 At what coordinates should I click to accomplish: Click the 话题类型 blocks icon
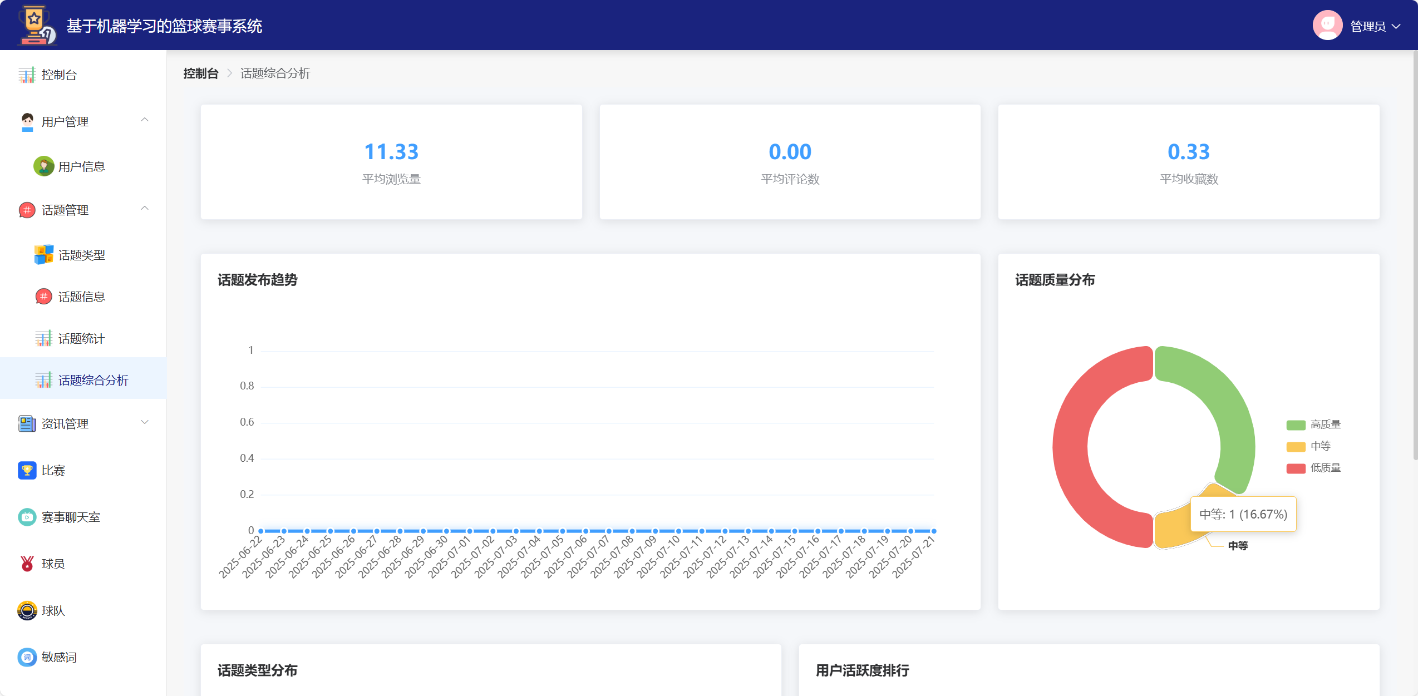pos(43,255)
